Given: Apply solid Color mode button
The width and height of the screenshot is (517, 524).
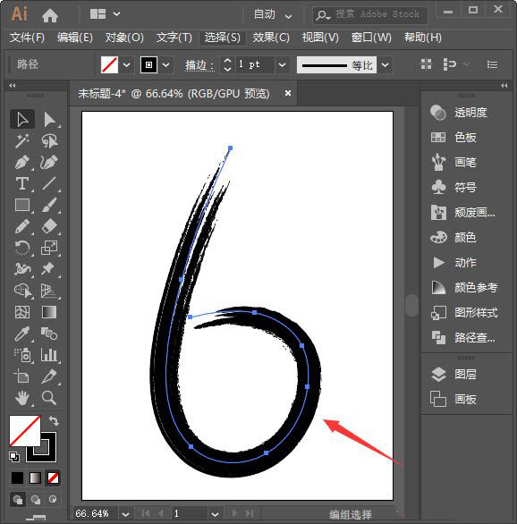Looking at the screenshot, I should tap(17, 478).
